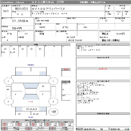
Task: Click the left side mirror box marked A2
Action: tap(8, 91)
